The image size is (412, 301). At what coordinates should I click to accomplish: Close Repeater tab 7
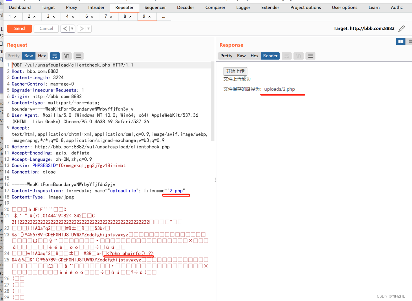coord(111,17)
